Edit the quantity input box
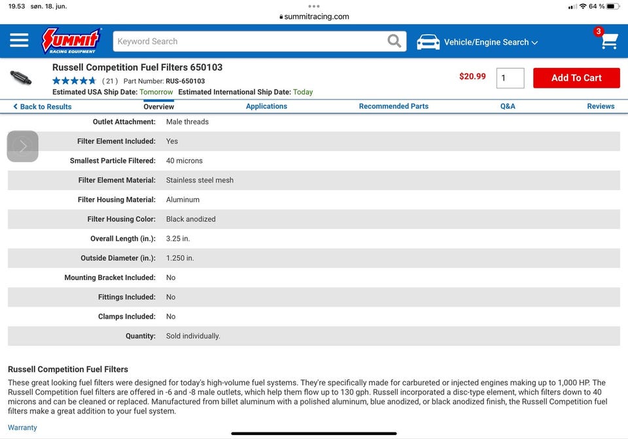The image size is (628, 439). point(510,78)
